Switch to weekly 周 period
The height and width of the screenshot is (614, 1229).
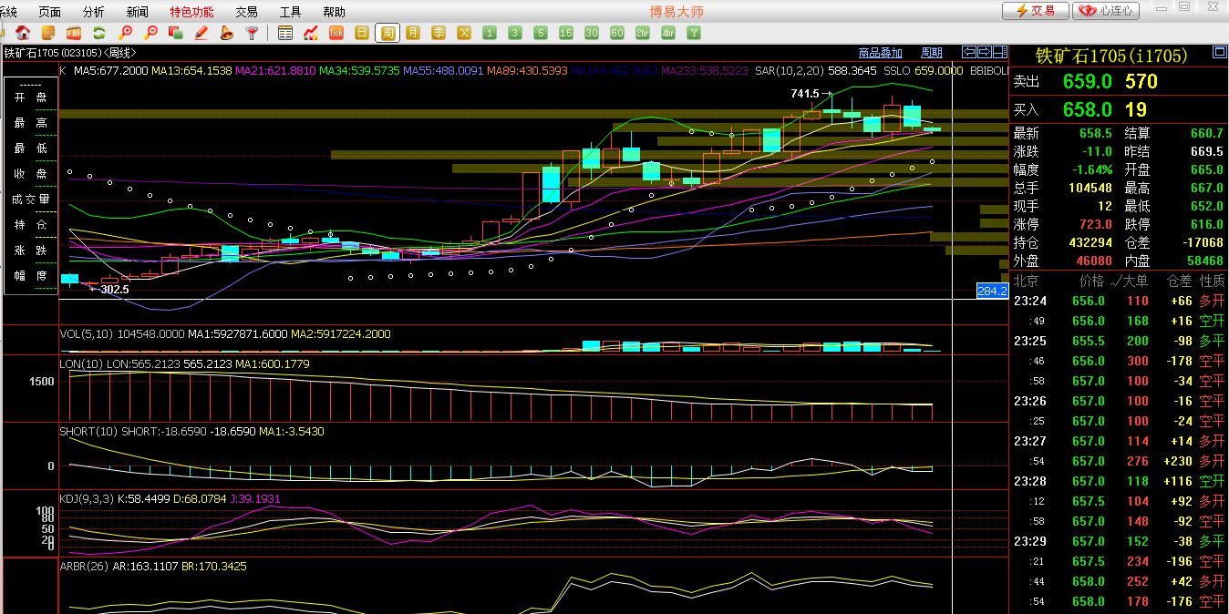(x=387, y=33)
